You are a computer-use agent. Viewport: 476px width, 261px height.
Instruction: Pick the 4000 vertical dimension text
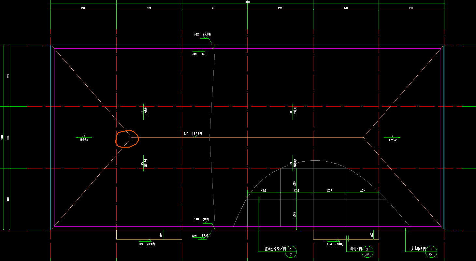click(295, 184)
